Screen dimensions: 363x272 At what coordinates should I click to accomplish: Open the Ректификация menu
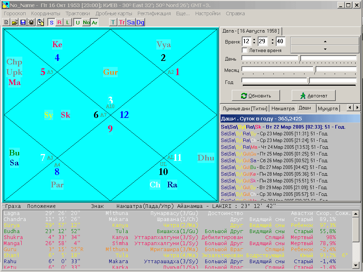coord(154,13)
